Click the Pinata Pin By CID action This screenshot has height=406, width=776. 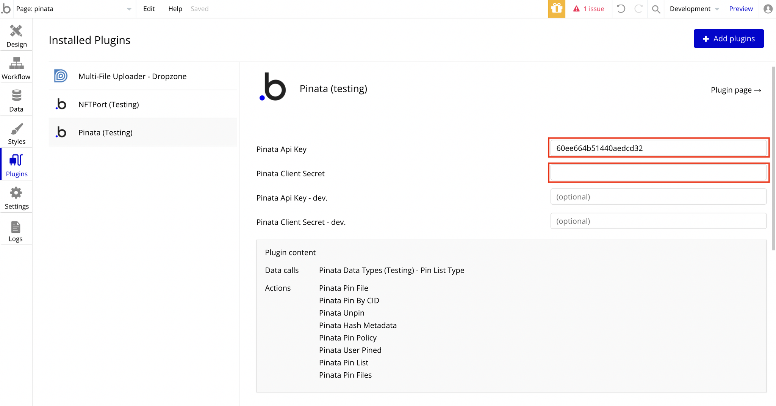pyautogui.click(x=349, y=300)
